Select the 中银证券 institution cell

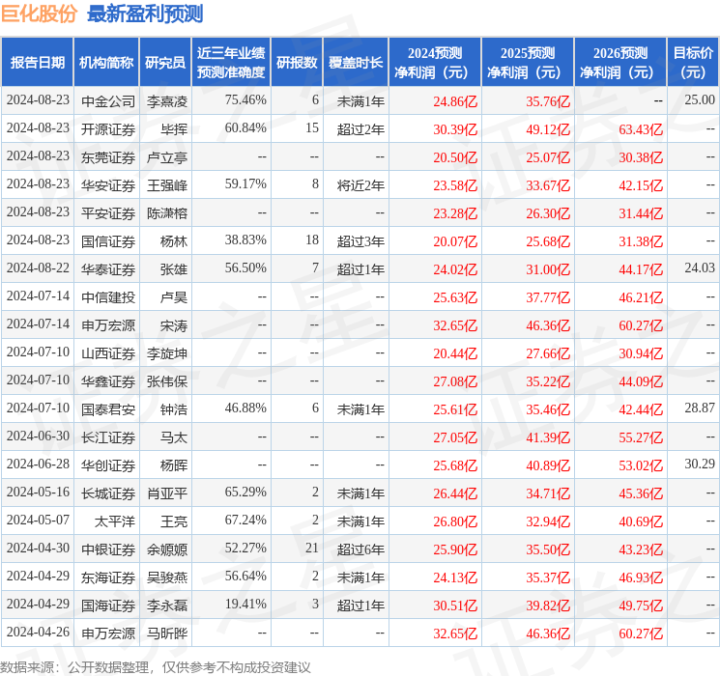[108, 549]
